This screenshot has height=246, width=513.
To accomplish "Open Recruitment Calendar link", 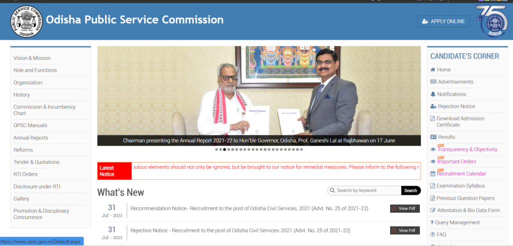I will click(x=461, y=173).
